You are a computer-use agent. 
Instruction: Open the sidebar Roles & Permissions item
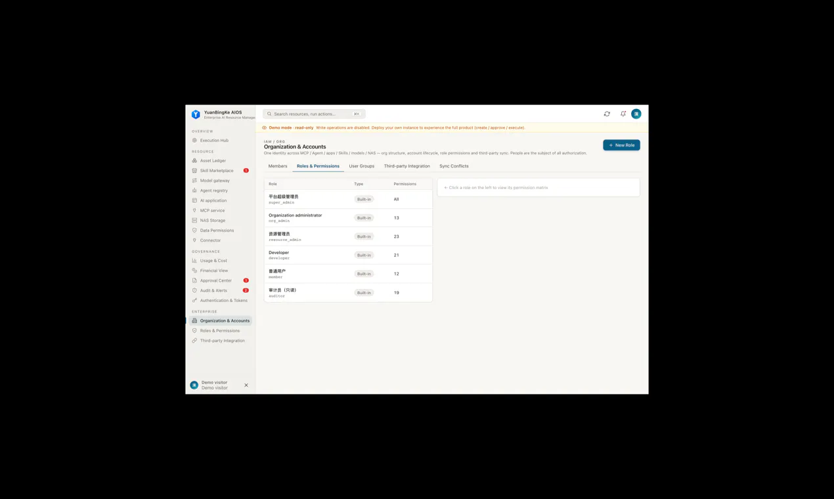coord(221,331)
